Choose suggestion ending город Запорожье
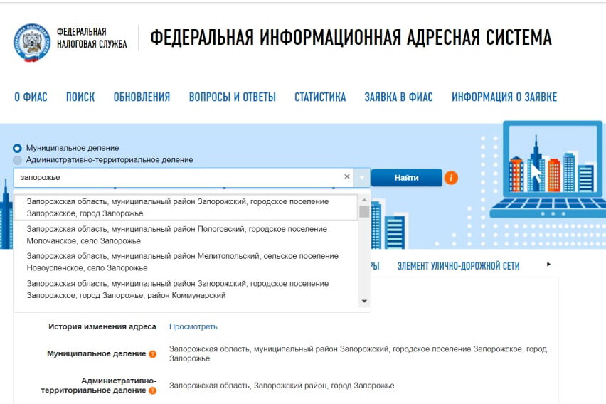The image size is (606, 404). coord(186,208)
